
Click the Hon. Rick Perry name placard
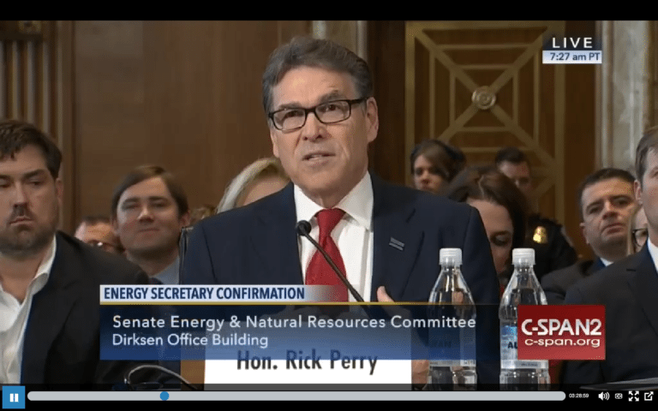[308, 360]
